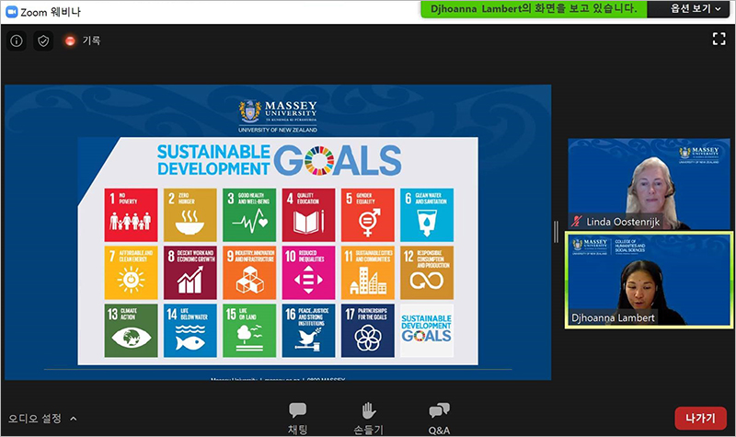Raise hand with 손들기 button
736x437 pixels.
[369, 419]
